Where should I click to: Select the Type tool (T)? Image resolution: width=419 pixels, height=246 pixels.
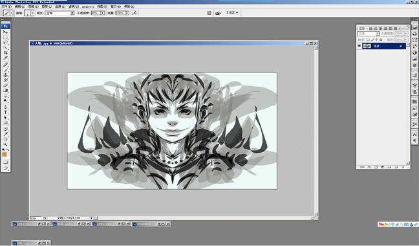point(5,112)
